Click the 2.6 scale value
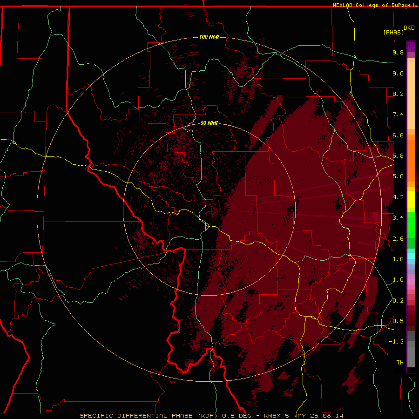 coord(398,239)
